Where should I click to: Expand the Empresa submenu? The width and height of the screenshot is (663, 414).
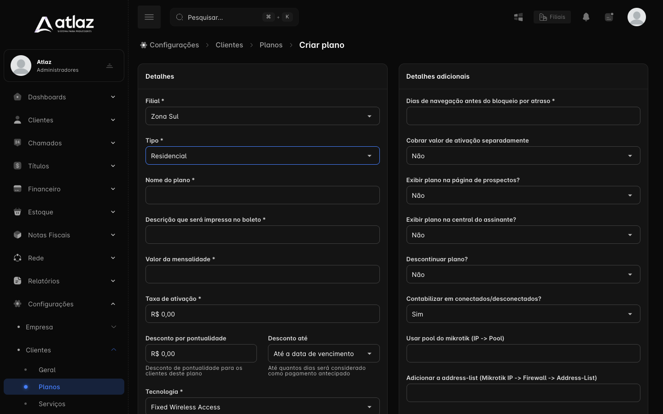pos(64,327)
